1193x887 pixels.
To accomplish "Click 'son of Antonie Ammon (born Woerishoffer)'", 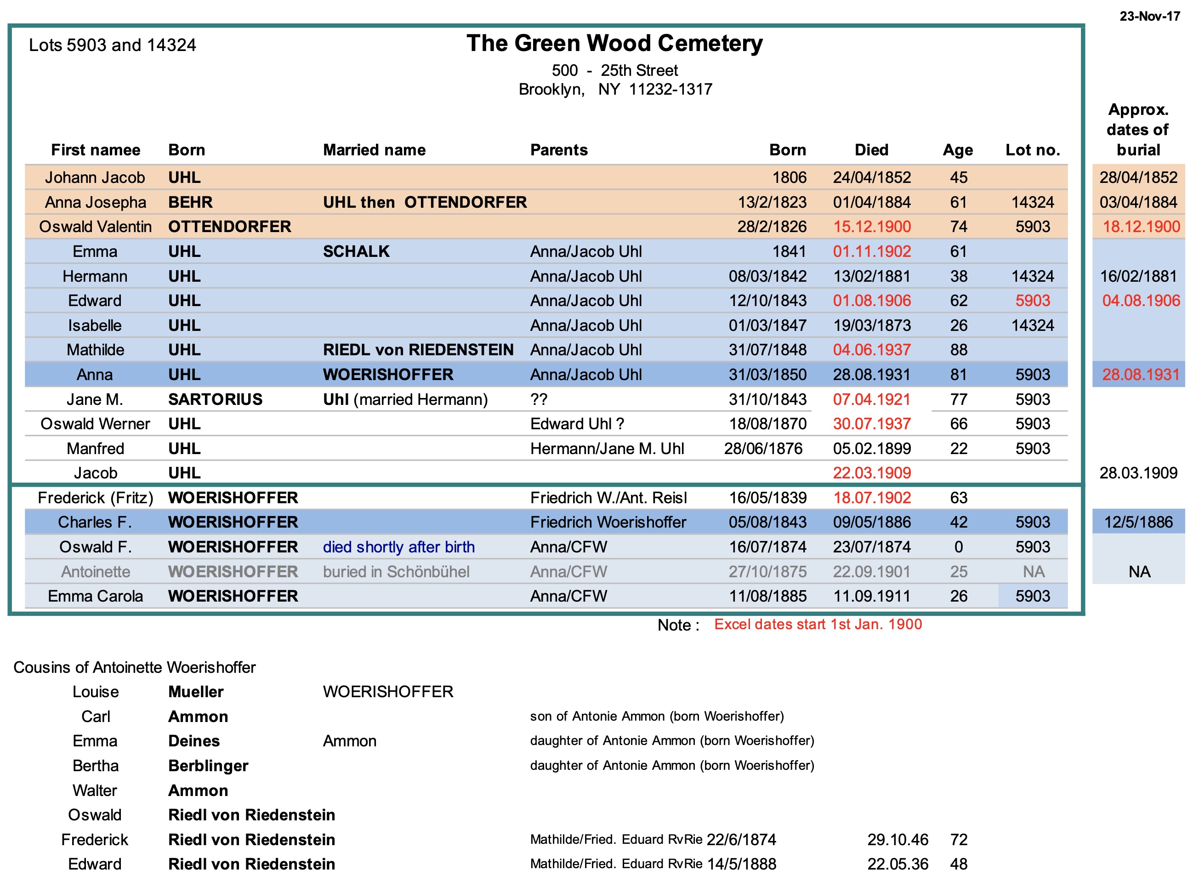I will 657,716.
